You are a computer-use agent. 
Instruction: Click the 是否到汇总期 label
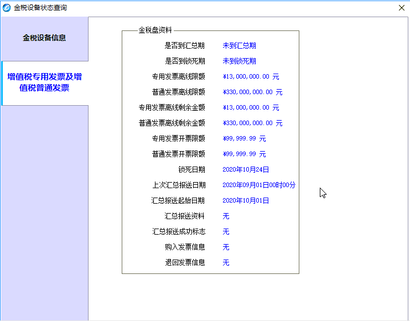[184, 46]
